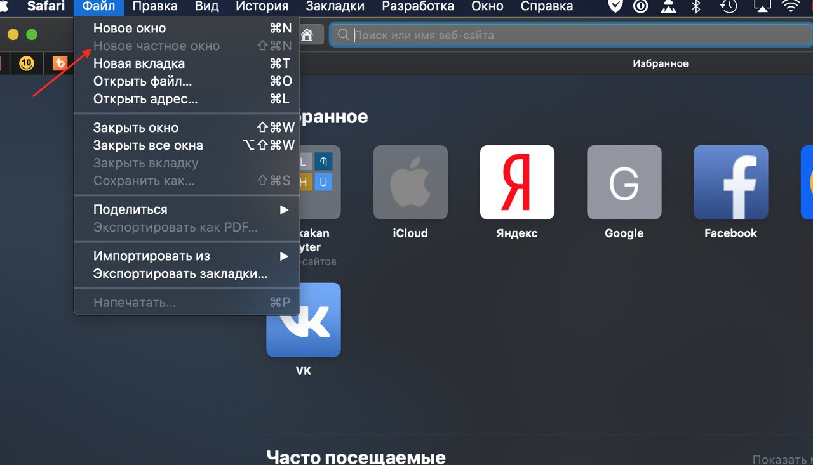Open the Bluetooth status menu
This screenshot has width=813, height=465.
tap(696, 7)
